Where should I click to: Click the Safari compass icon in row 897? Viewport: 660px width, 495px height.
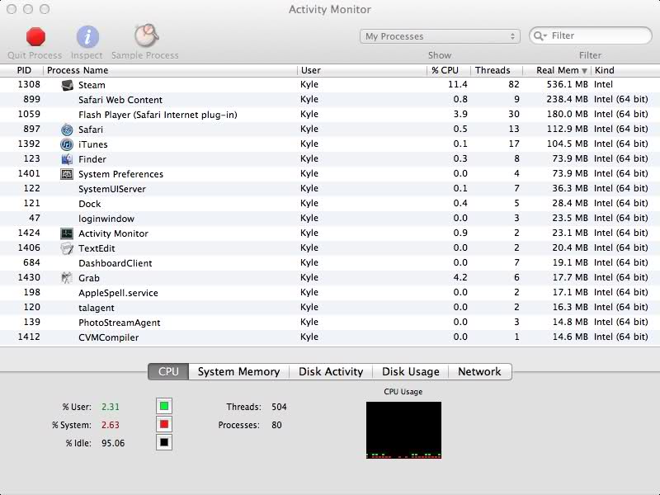pyautogui.click(x=67, y=130)
